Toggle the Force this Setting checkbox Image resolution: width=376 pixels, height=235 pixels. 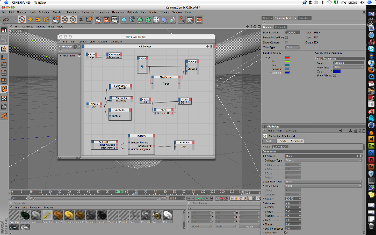pos(286,38)
